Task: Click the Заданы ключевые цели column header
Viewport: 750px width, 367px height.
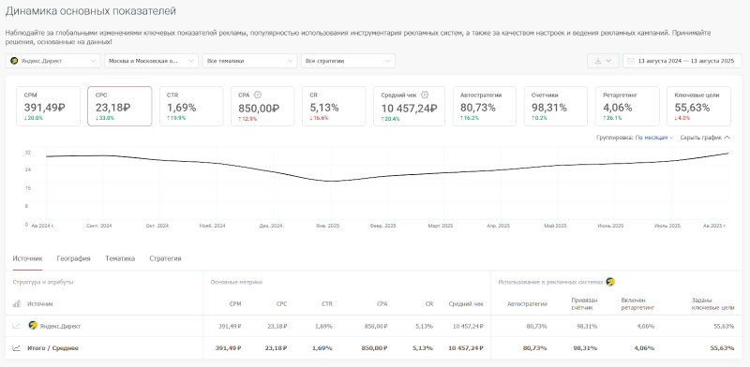Action: tap(712, 303)
